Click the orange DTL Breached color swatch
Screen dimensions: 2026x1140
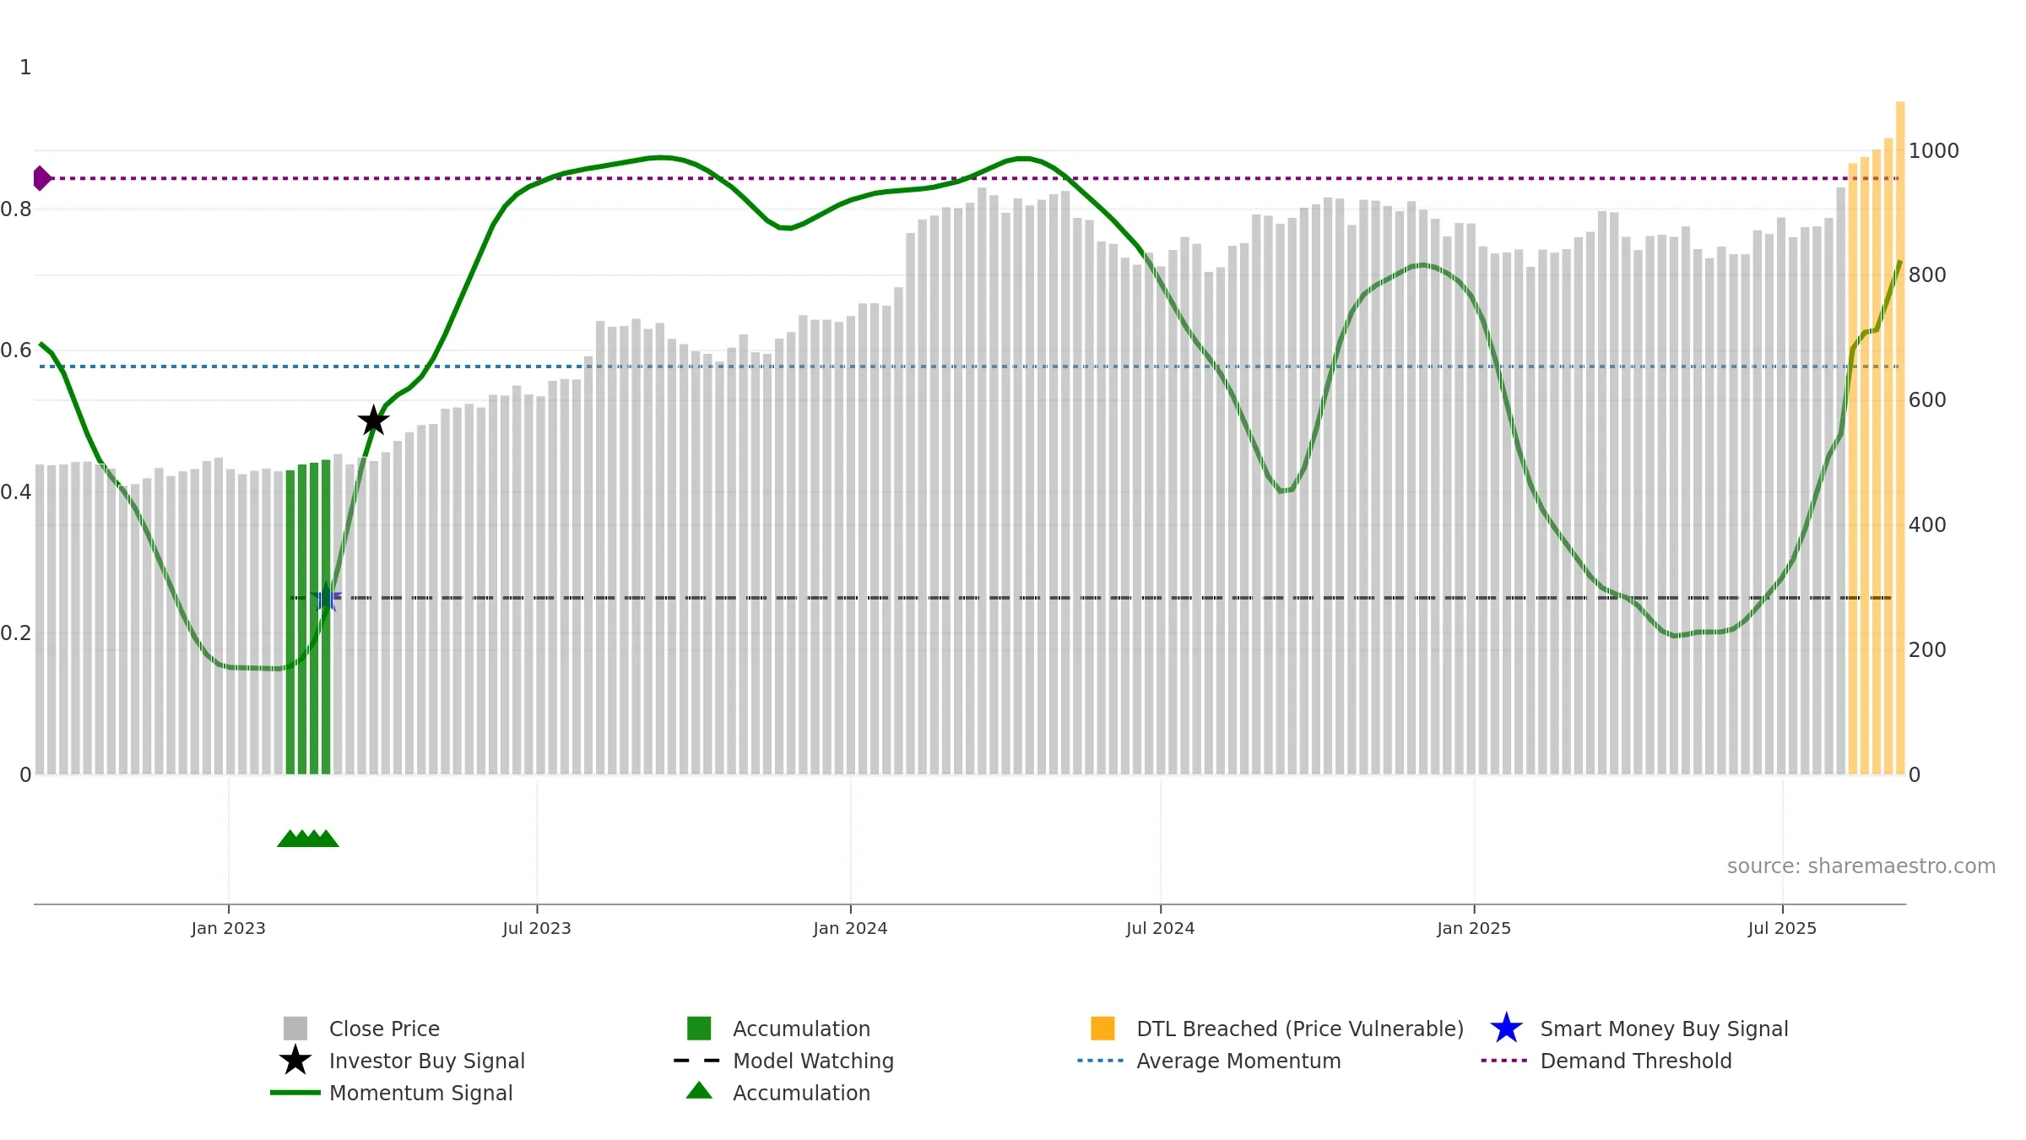1102,1029
